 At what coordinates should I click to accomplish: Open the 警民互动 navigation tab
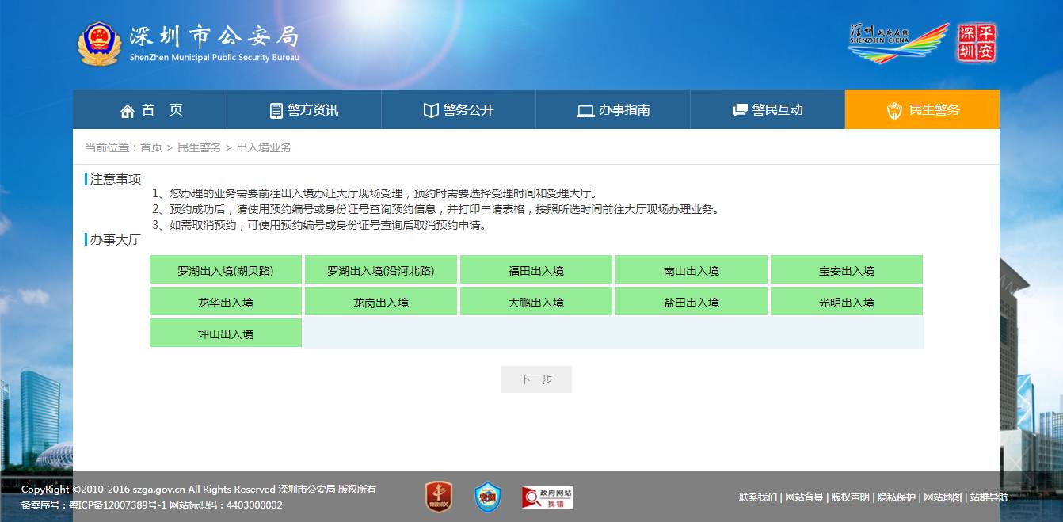click(768, 110)
